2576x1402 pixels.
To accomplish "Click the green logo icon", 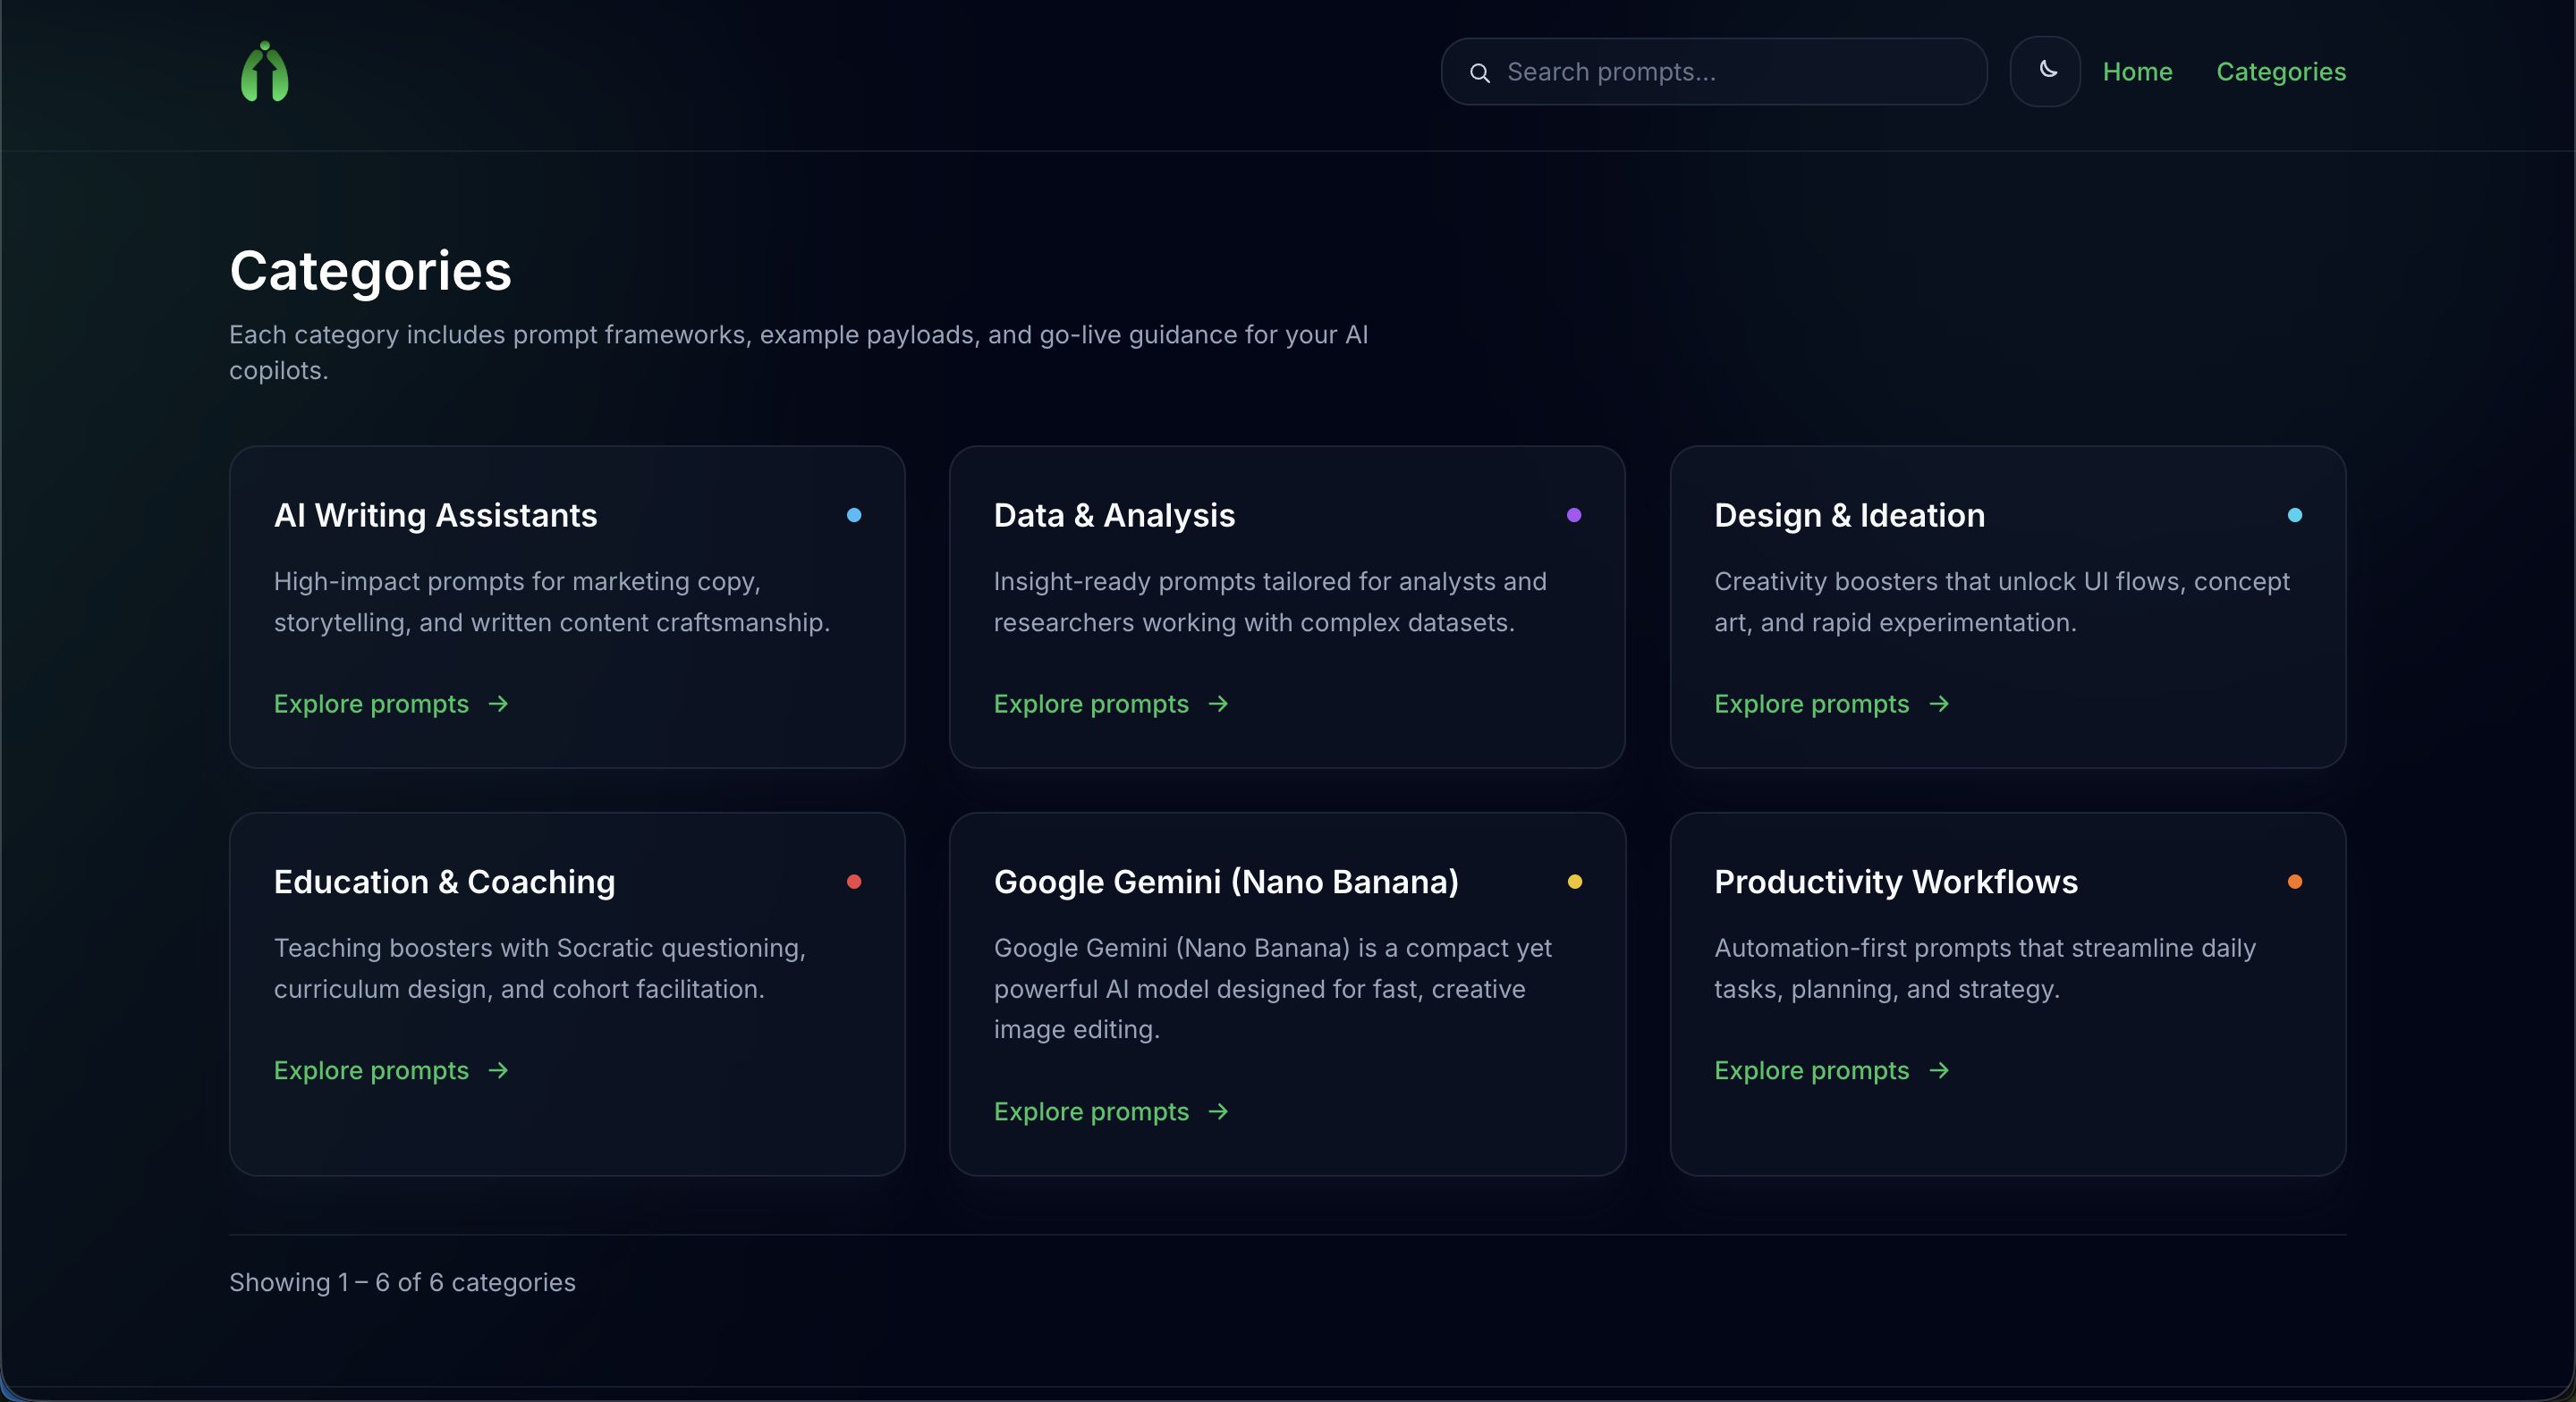I will [264, 72].
